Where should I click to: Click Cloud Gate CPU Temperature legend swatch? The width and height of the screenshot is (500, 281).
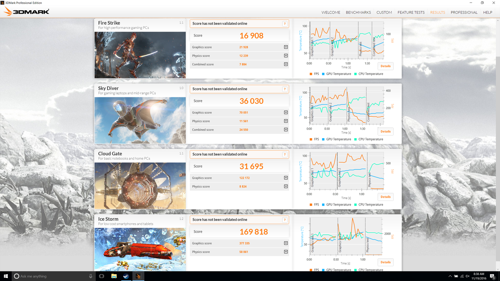pos(355,205)
